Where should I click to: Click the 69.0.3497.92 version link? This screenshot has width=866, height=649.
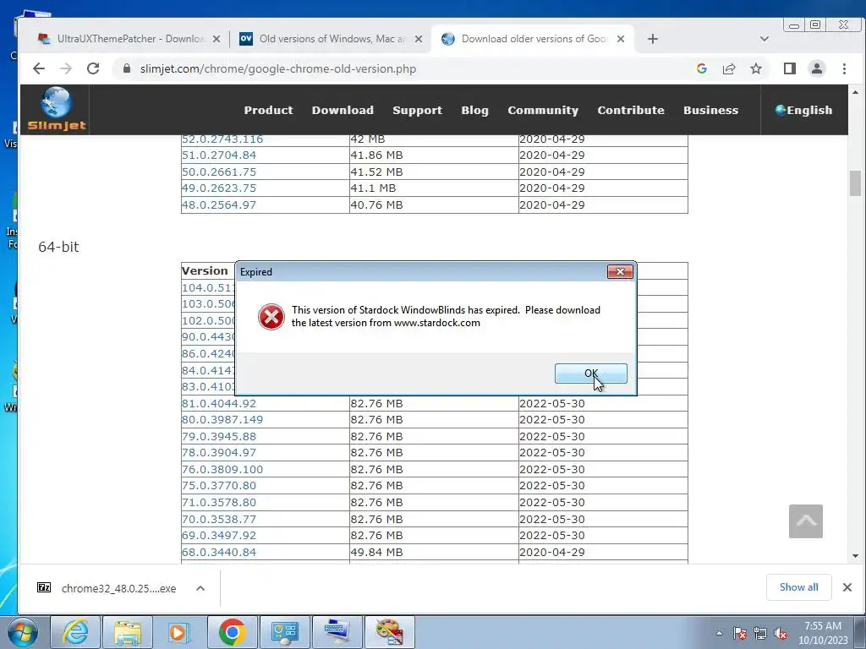click(x=219, y=535)
